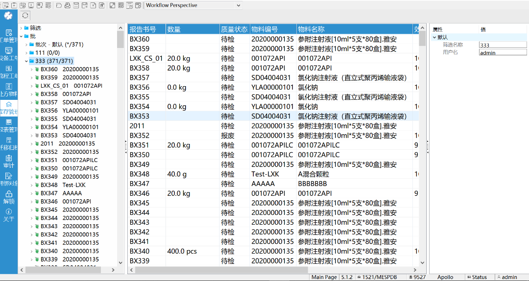
Task: Open the 解锁 (Unlock) sidebar module
Action: click(8, 197)
